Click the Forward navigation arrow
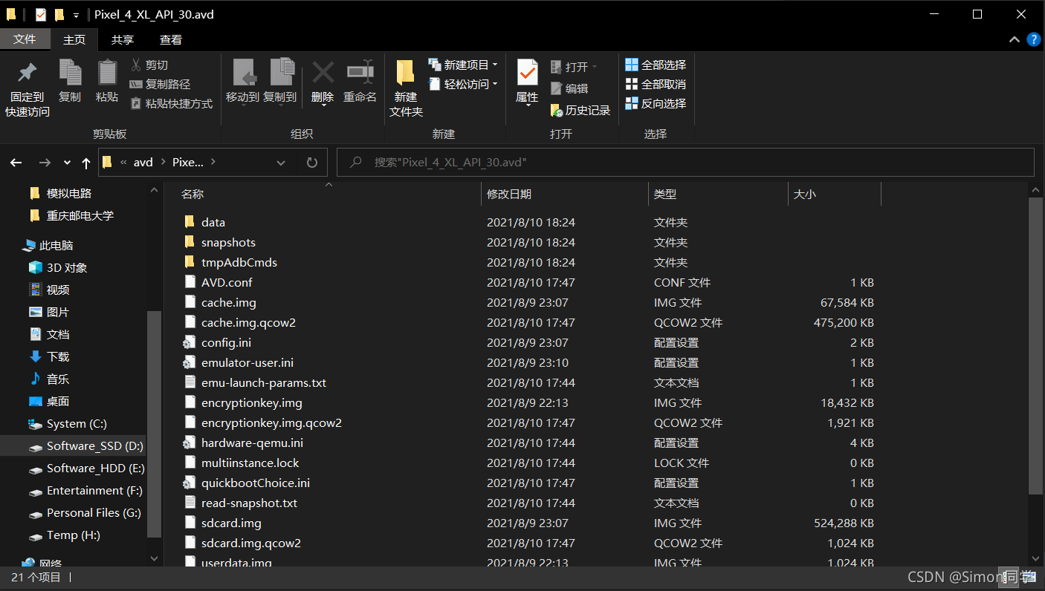This screenshot has height=591, width=1045. coord(45,163)
